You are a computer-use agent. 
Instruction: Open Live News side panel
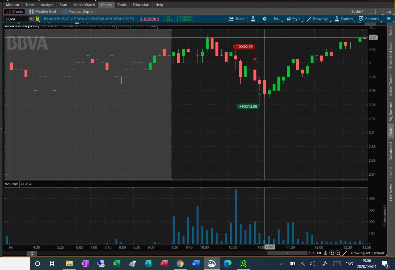391,192
